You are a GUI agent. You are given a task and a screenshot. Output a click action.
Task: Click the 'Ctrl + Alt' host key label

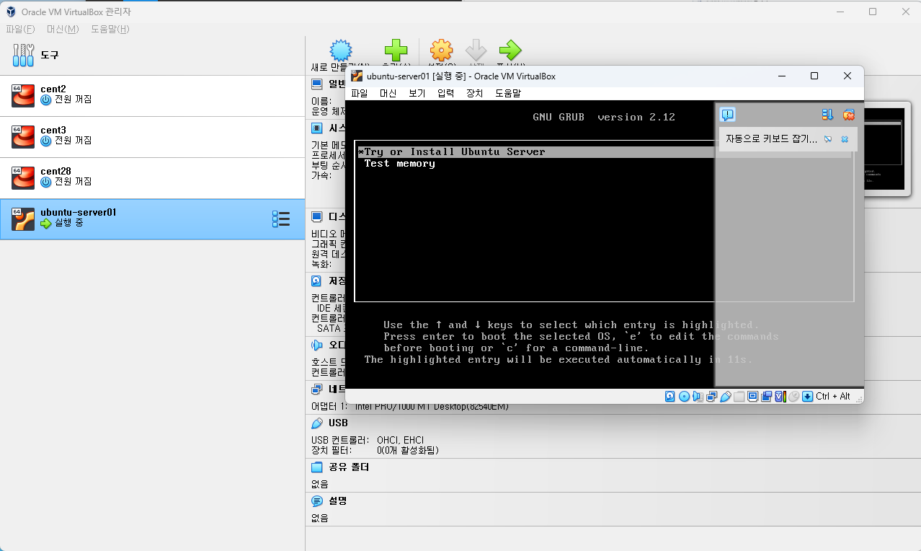click(833, 397)
